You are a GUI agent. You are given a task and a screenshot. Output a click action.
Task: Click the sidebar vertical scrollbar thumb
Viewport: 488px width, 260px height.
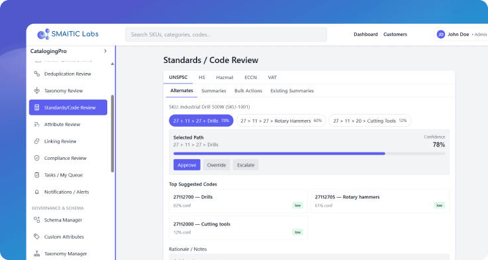pyautogui.click(x=113, y=133)
